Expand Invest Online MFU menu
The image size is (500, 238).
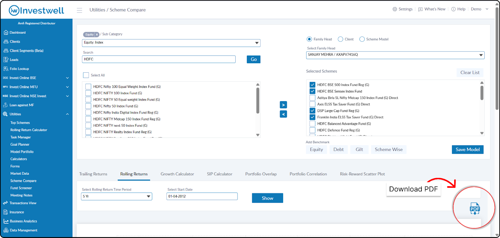[x=67, y=87]
